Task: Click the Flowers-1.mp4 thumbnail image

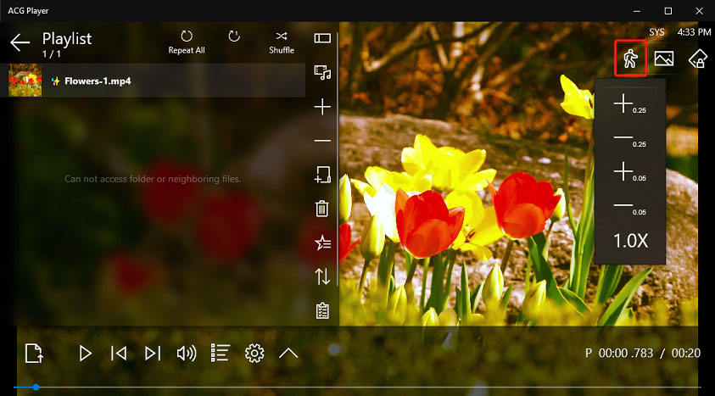Action: pyautogui.click(x=25, y=81)
